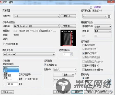Open the plot style table editor icon
The image size is (115, 95).
point(109,16)
